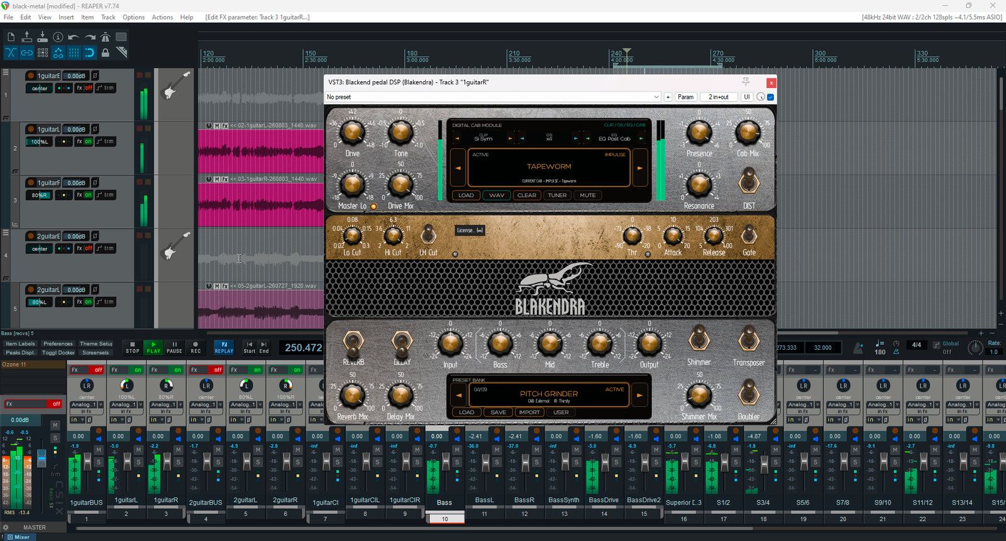Screen dimensions: 1006x541
Task: Click the previous impulse arrow beside TAPEWORM
Action: coord(458,168)
